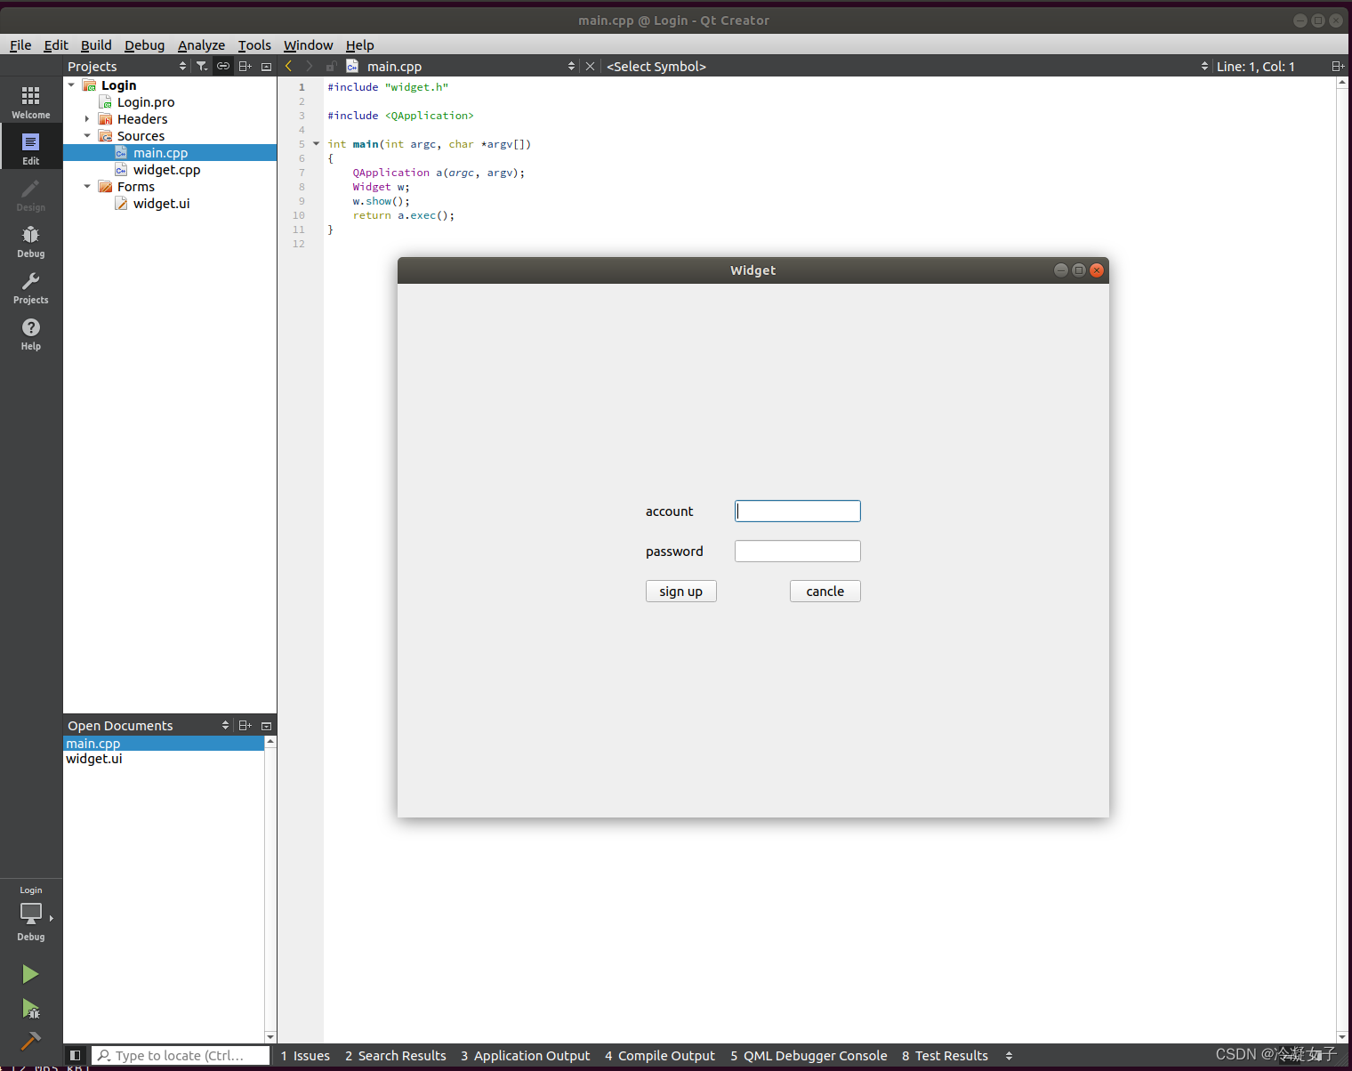Open the Compile Output pane
The height and width of the screenshot is (1071, 1352).
coord(660,1055)
